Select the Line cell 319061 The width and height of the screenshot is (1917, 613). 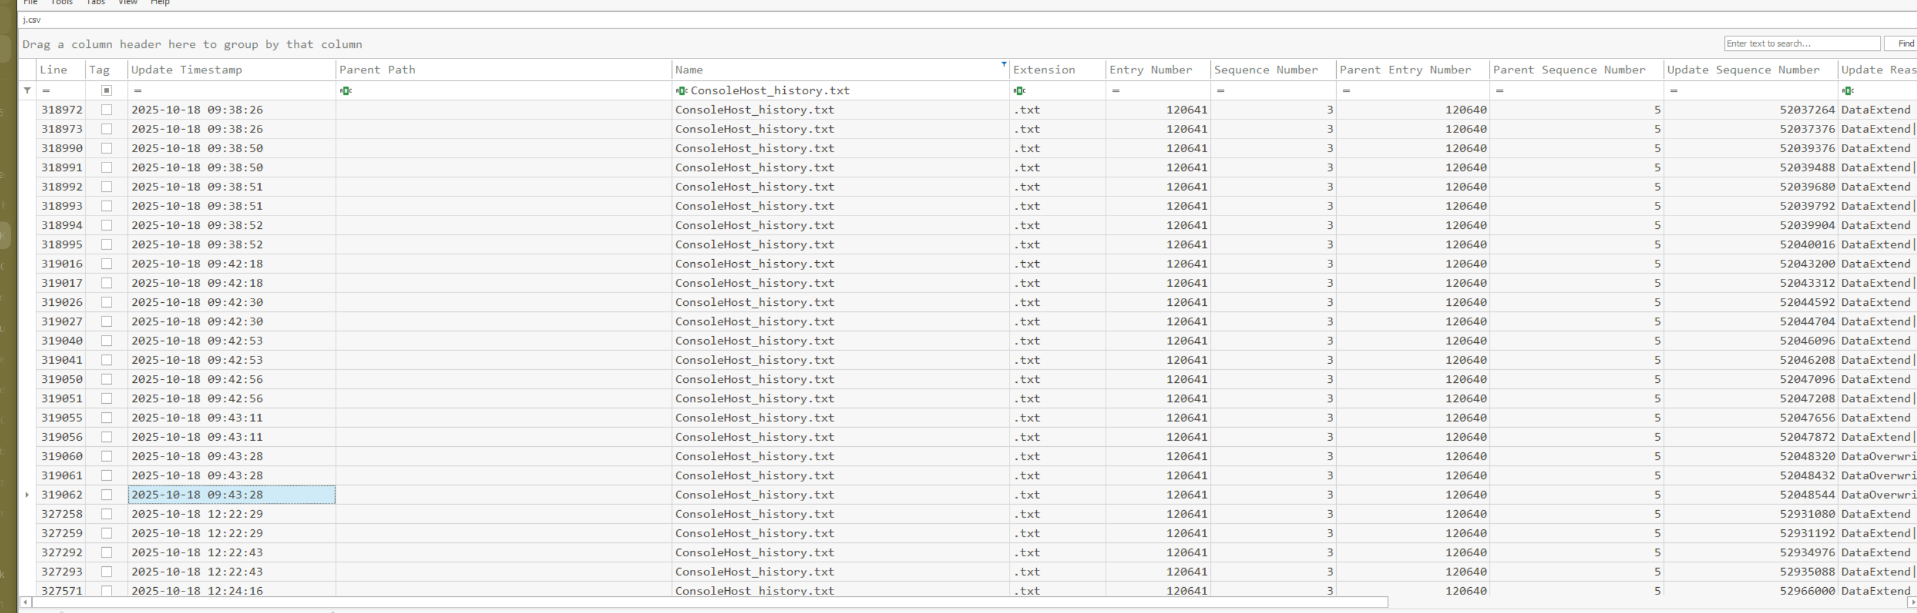tap(62, 476)
